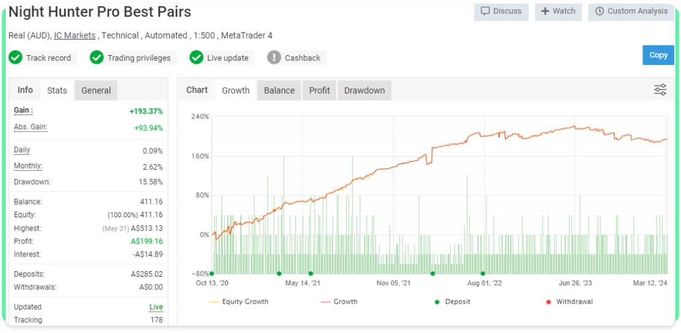Add system to watchlist with Watch
The image size is (681, 333).
tap(558, 11)
